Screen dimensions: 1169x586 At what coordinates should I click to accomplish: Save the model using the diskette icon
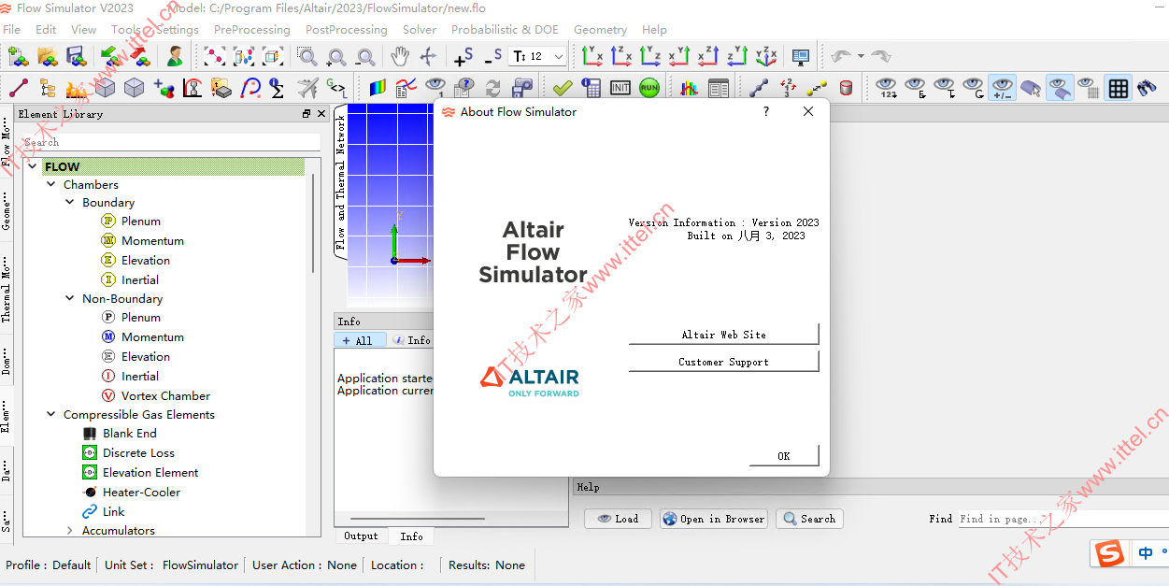pyautogui.click(x=76, y=56)
